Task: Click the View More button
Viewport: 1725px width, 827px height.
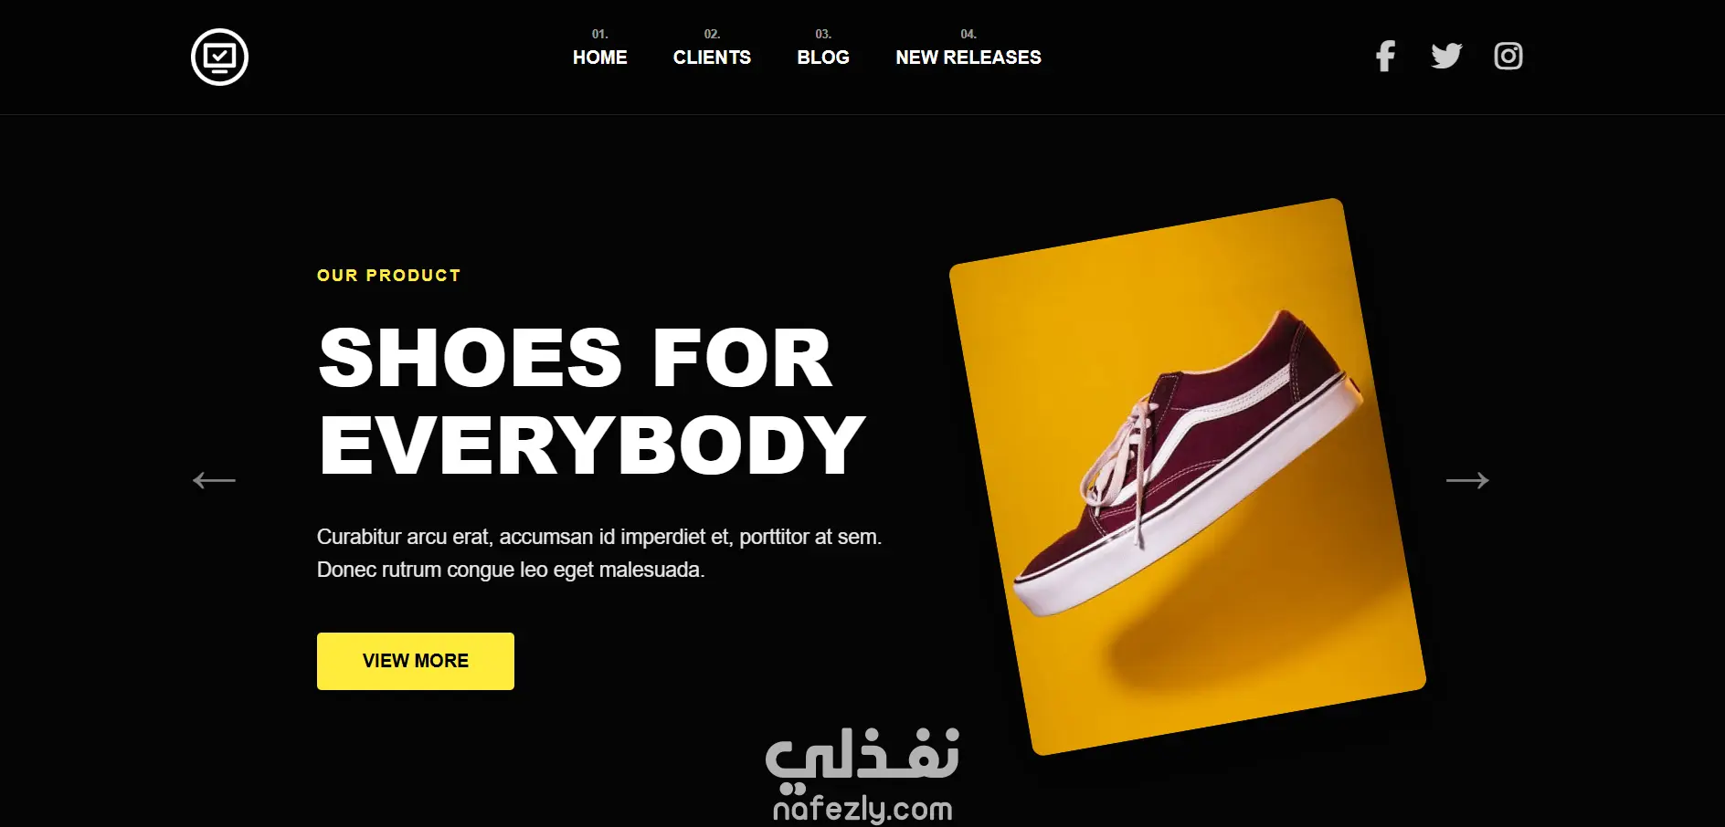Action: click(416, 661)
